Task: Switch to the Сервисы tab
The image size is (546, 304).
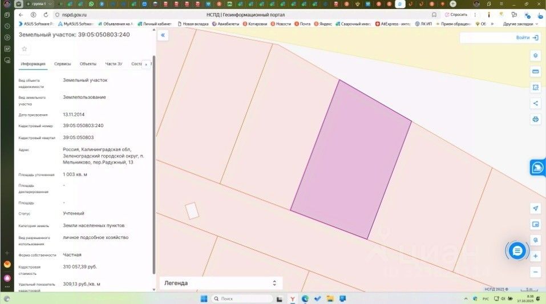Action: (x=63, y=64)
